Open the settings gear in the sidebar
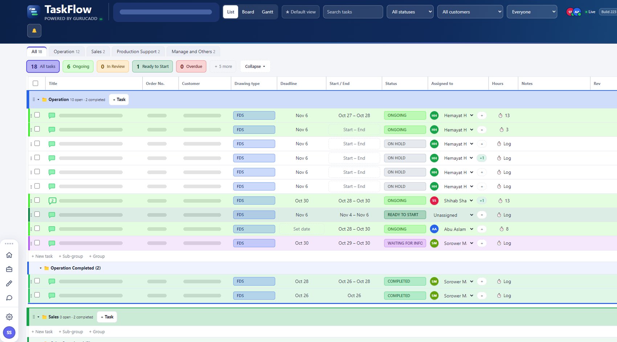The width and height of the screenshot is (617, 342). click(9, 317)
